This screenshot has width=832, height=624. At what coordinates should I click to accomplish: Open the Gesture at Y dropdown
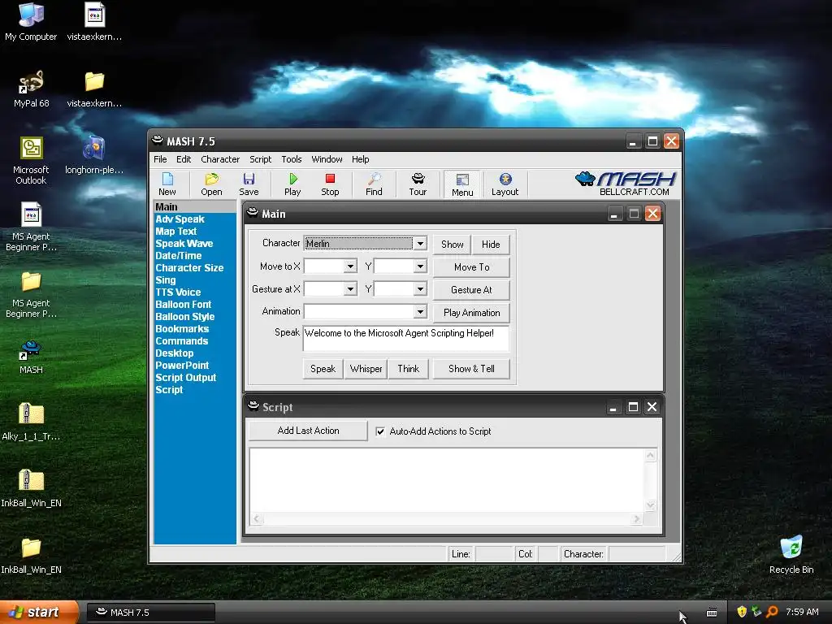tap(420, 289)
